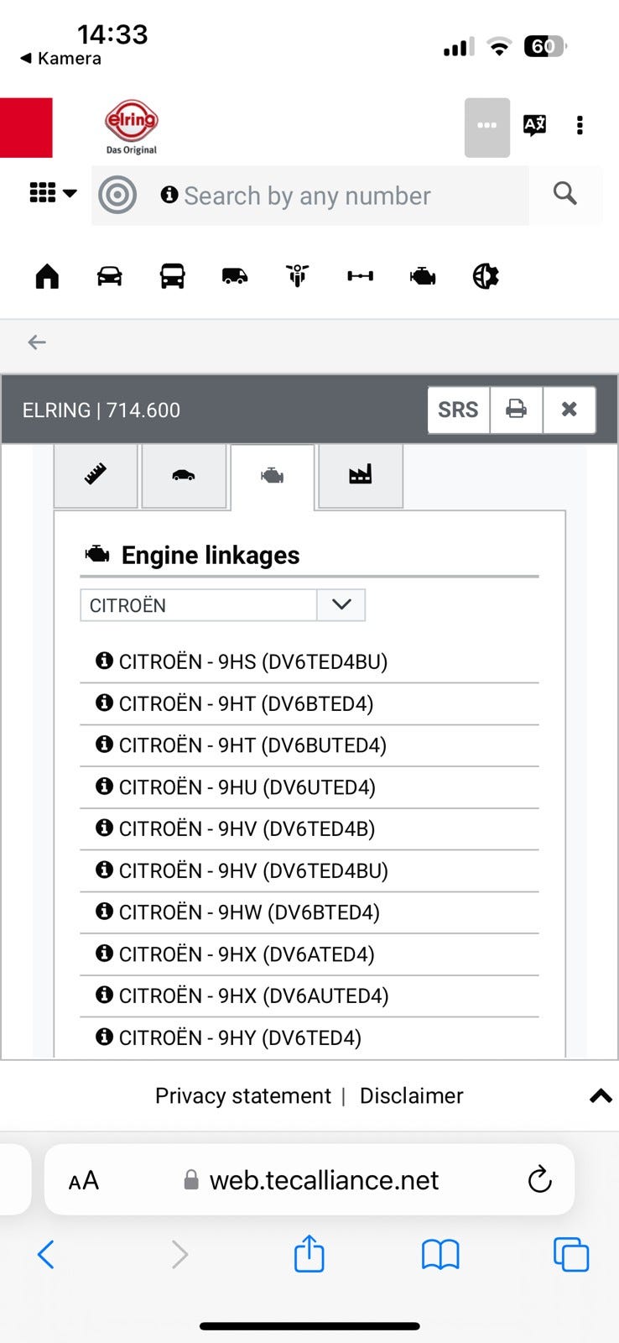The height and width of the screenshot is (1343, 619).
Task: Select bus vehicle category icon
Action: (172, 276)
